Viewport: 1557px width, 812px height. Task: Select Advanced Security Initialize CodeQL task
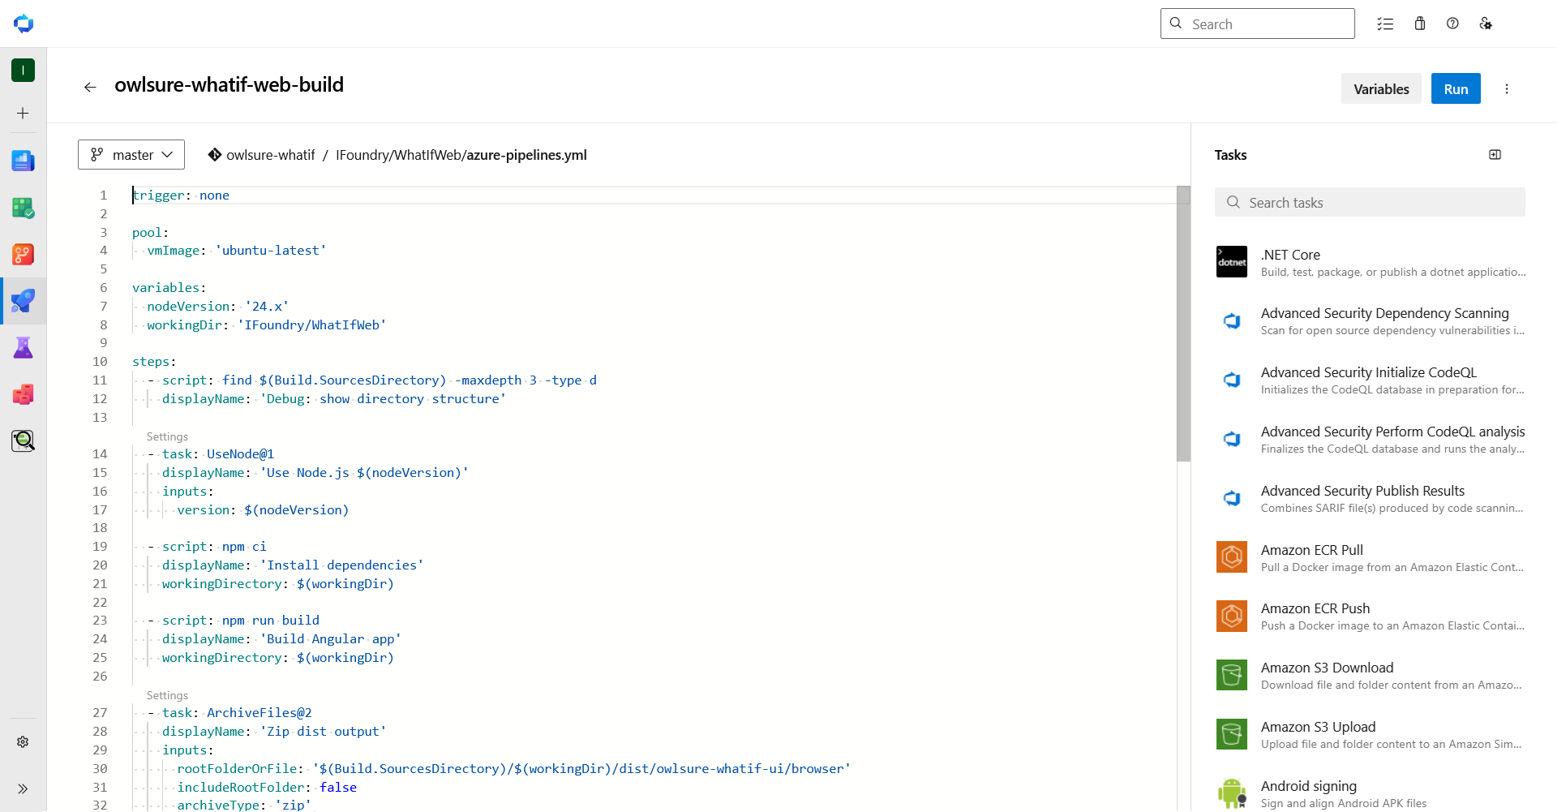pos(1370,380)
